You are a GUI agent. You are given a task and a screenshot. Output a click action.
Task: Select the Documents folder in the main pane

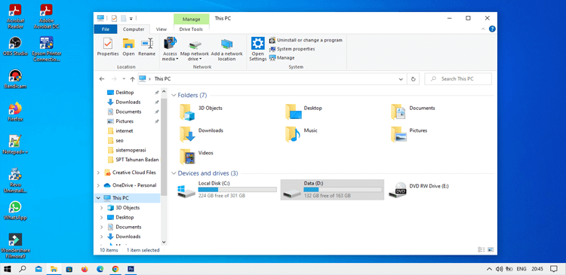point(414,112)
